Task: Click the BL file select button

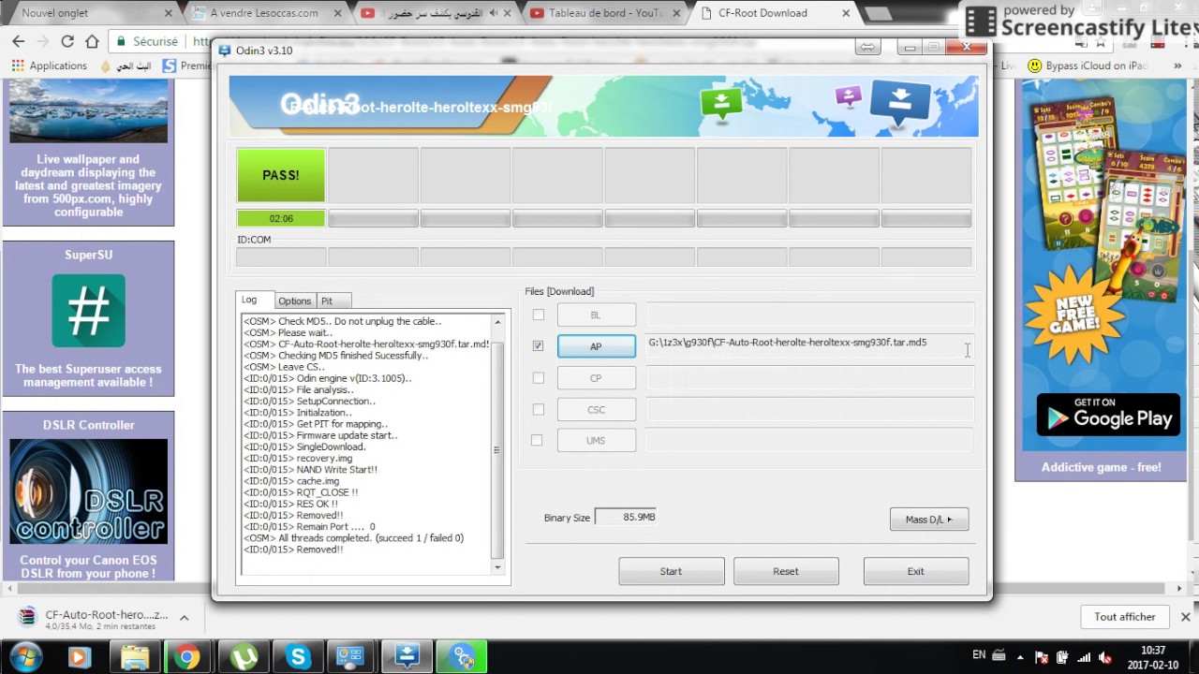Action: click(597, 315)
